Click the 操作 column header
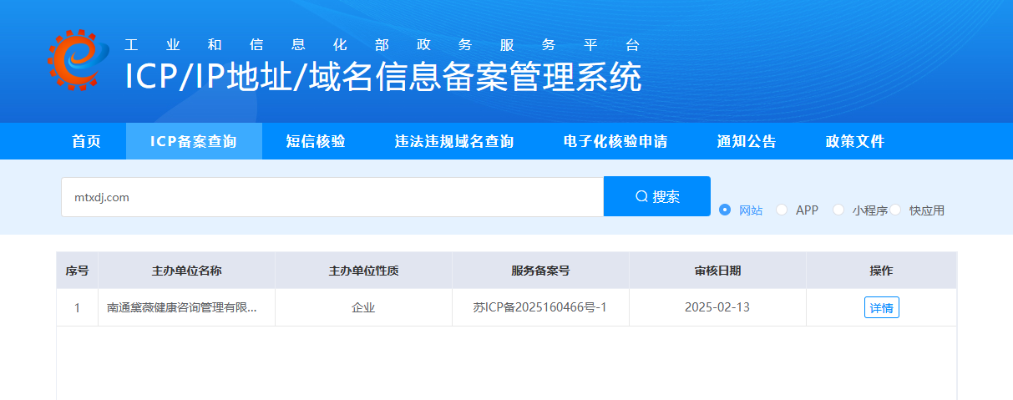 pos(882,271)
